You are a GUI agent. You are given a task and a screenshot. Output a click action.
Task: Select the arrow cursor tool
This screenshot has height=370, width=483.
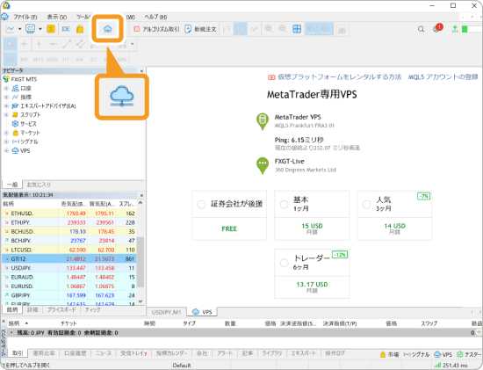[x=11, y=44]
